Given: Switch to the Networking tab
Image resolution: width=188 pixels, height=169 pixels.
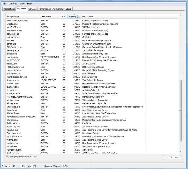Looking at the screenshot, I should pyautogui.click(x=58, y=9).
